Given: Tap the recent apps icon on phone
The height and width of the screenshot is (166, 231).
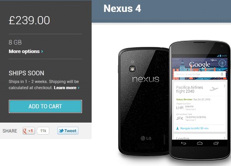Looking at the screenshot, I should point(216,143).
